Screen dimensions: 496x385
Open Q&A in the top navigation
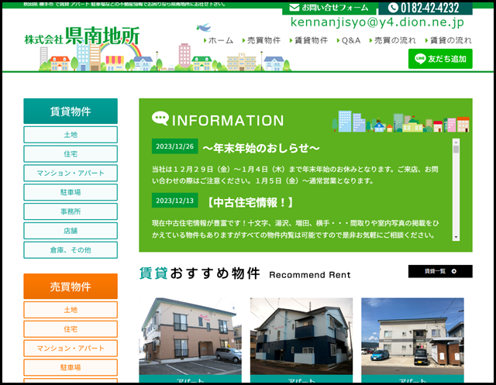click(x=349, y=40)
